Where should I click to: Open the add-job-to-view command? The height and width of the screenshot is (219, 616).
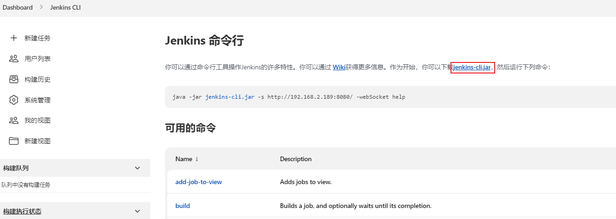[199, 182]
